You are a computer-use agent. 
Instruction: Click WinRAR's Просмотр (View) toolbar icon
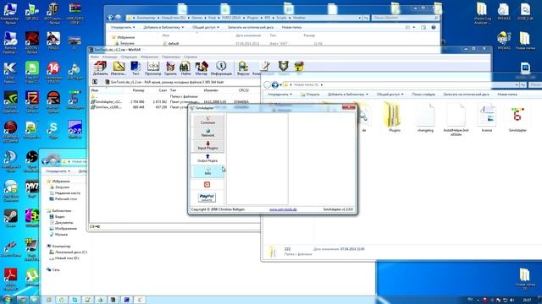point(152,68)
